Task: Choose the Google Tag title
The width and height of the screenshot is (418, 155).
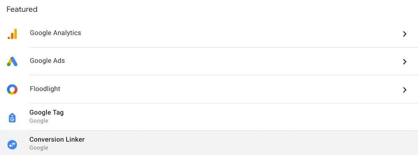Action: (46, 112)
